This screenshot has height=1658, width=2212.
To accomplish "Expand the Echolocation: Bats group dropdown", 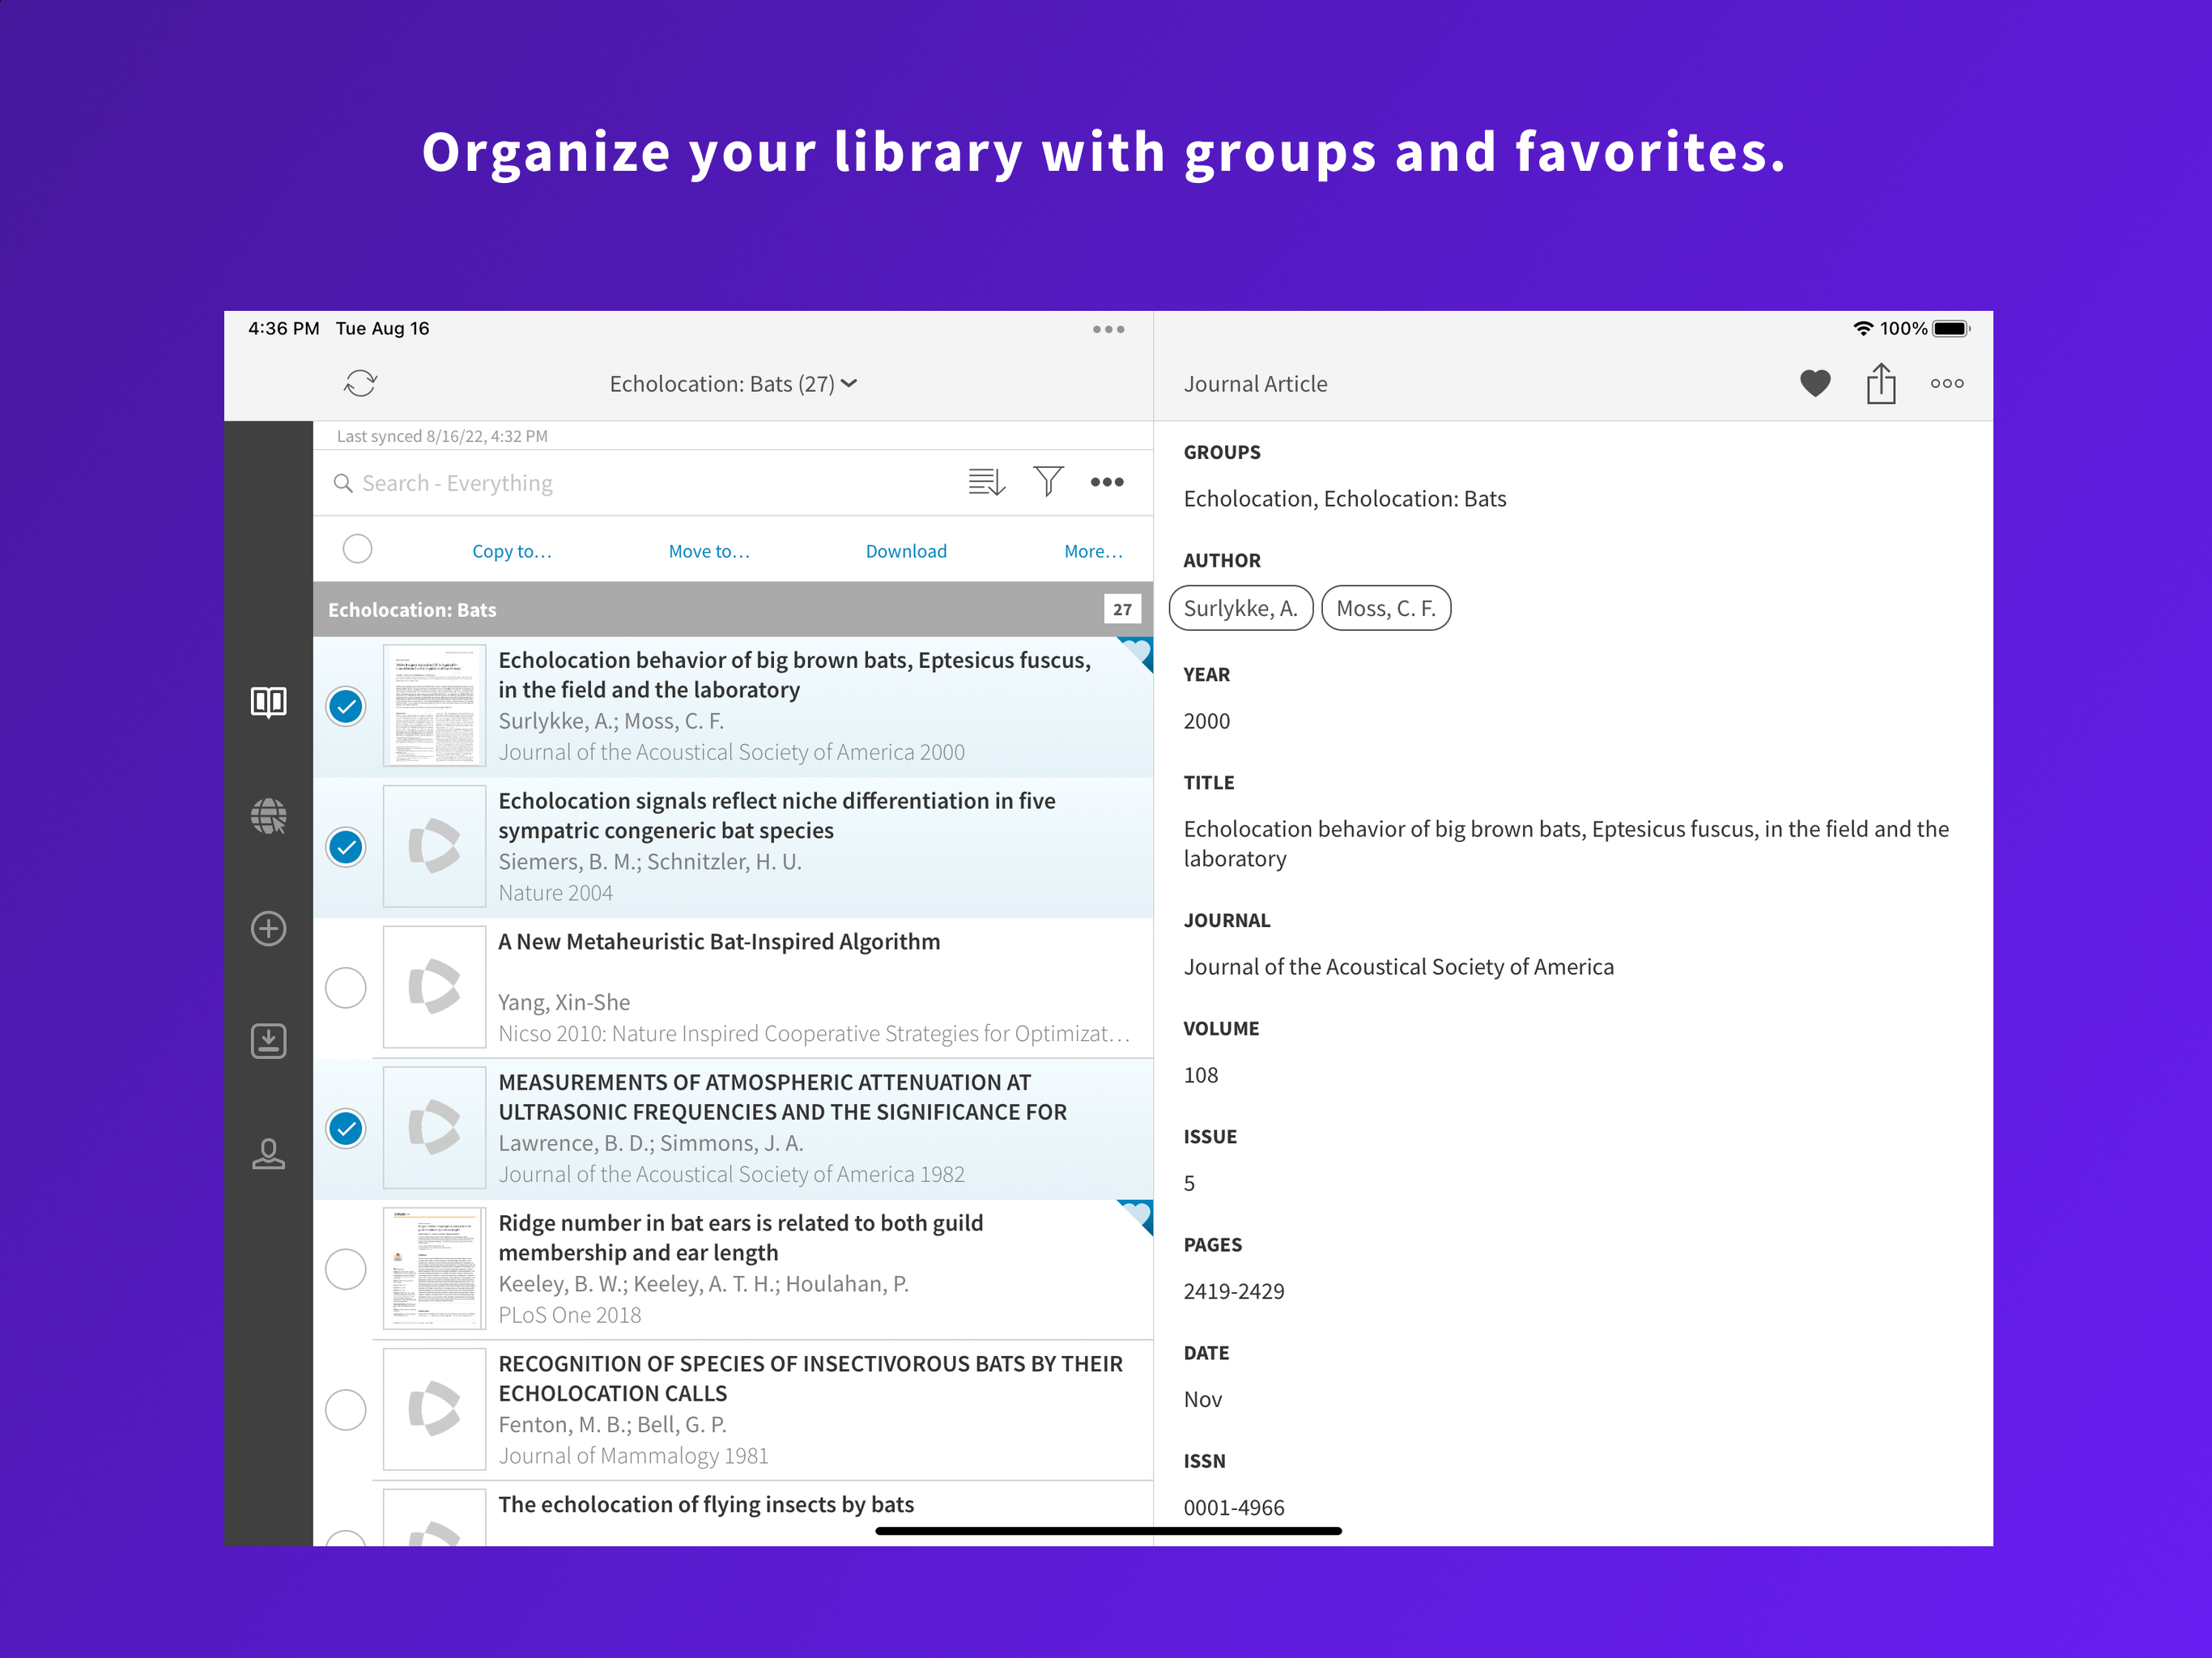I will coord(733,384).
